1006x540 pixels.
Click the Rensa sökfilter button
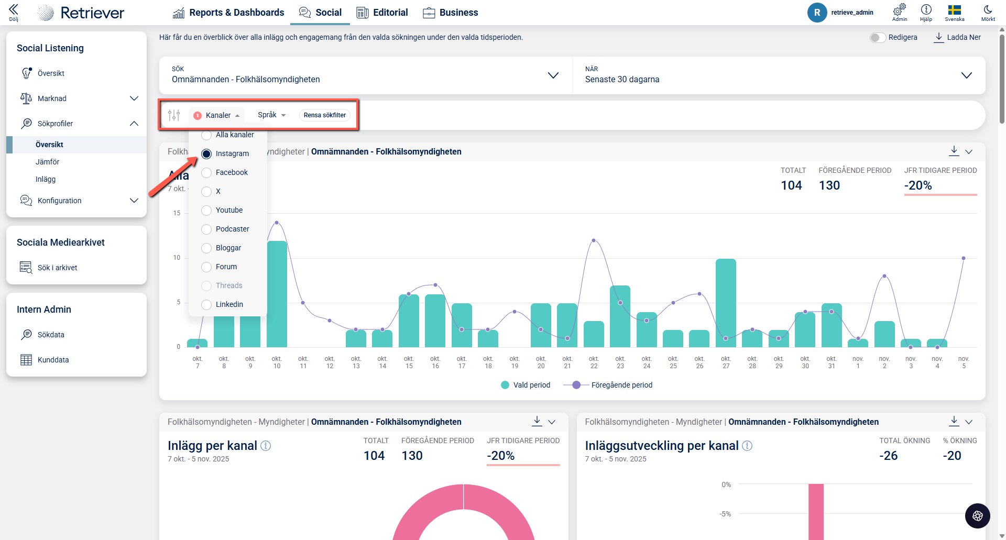click(325, 115)
